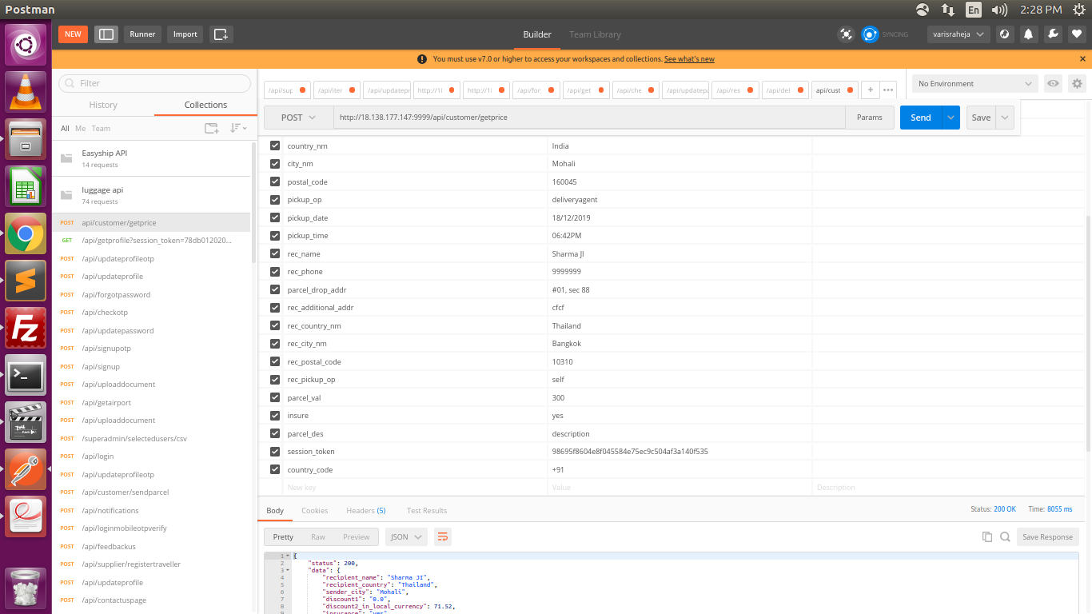Click the new window icon beside Import
This screenshot has height=614, width=1092.
click(x=221, y=34)
